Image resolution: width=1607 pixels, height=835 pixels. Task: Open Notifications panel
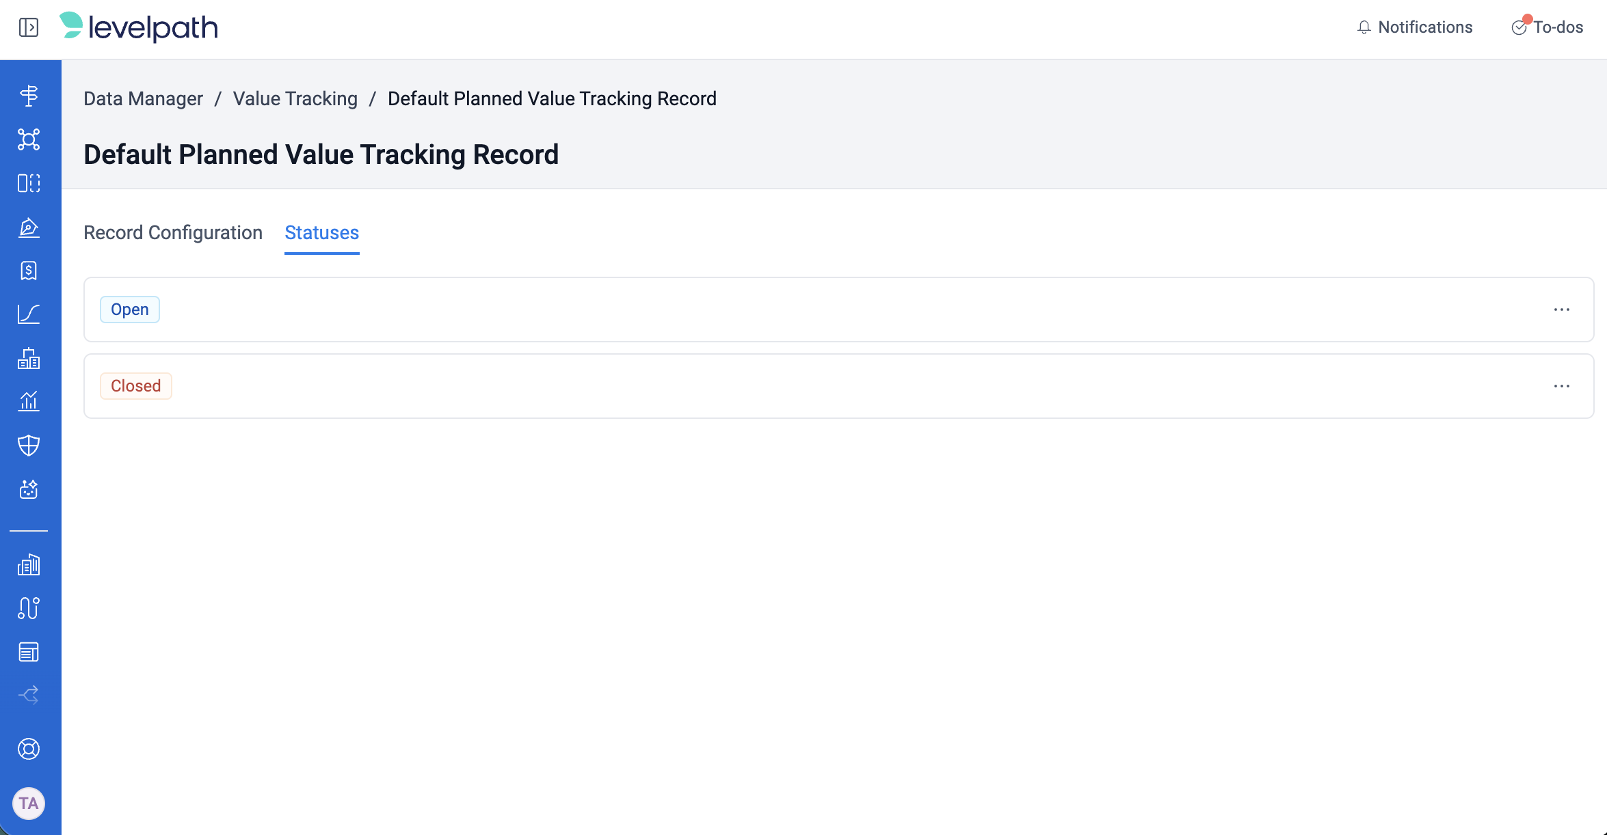click(x=1414, y=27)
